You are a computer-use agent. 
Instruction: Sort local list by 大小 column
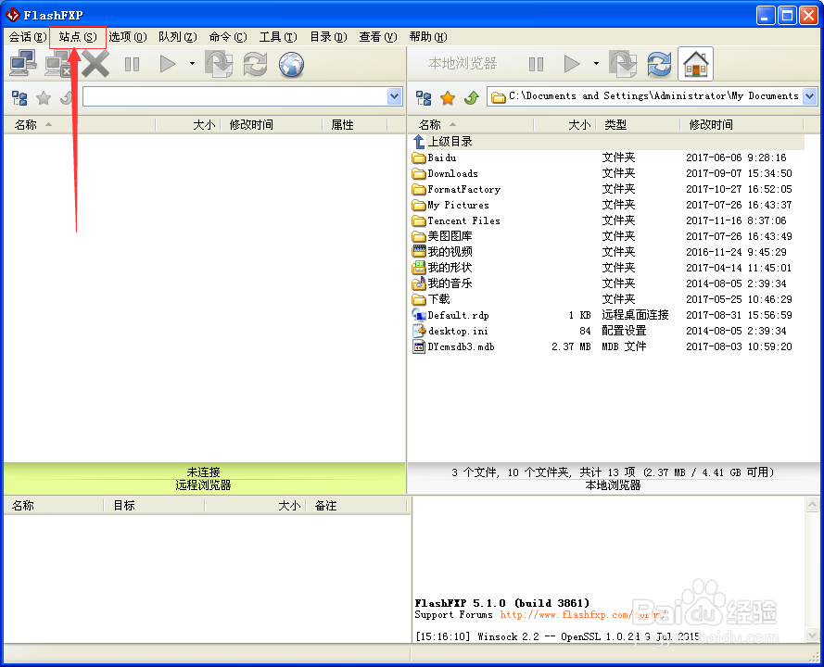(x=564, y=125)
